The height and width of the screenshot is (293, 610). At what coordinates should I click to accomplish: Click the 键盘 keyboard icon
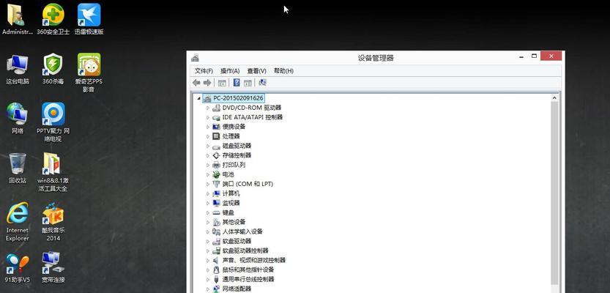coord(216,212)
